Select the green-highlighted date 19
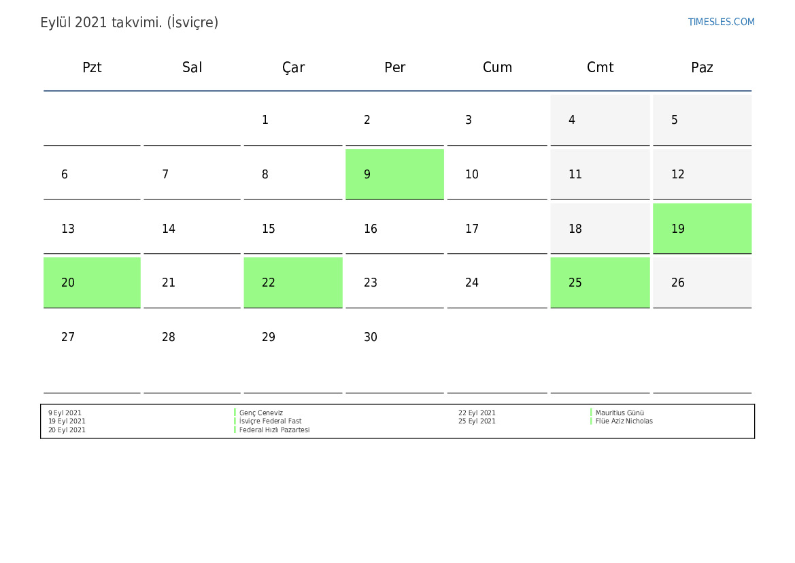The image size is (795, 563). tap(702, 229)
